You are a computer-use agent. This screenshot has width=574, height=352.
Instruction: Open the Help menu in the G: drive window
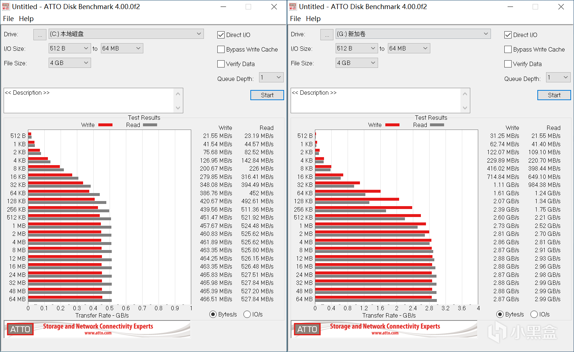[x=313, y=19]
